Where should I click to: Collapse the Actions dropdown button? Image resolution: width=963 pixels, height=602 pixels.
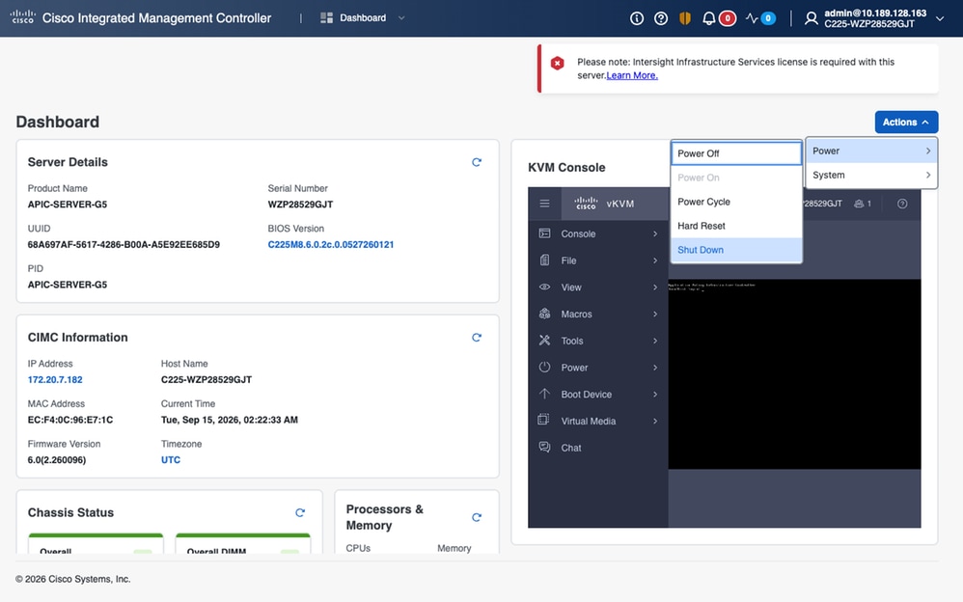coord(906,122)
